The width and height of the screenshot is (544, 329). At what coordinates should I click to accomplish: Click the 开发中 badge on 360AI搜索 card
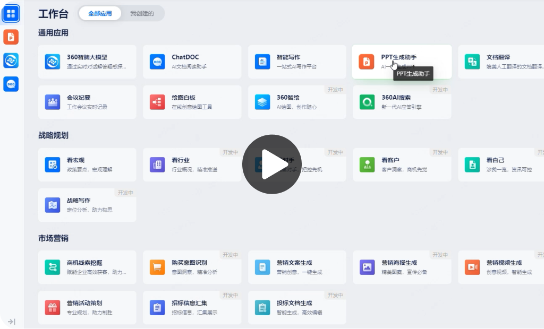pos(440,90)
